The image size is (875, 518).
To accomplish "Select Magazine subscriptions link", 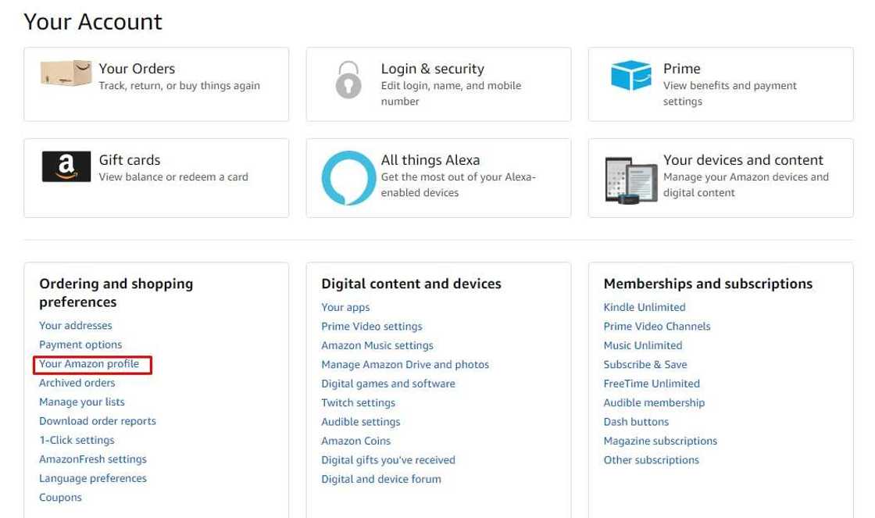I will pos(660,441).
